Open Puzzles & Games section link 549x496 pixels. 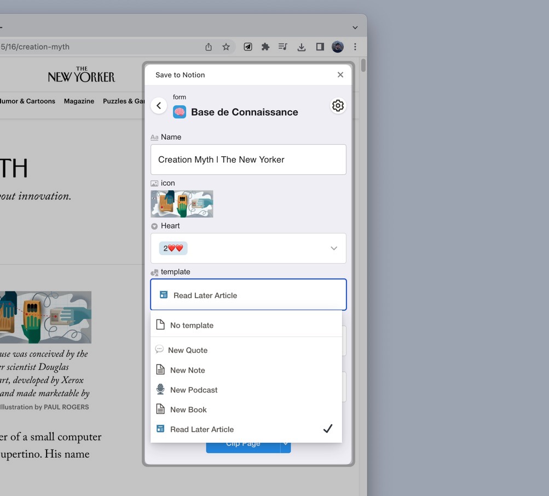point(124,101)
